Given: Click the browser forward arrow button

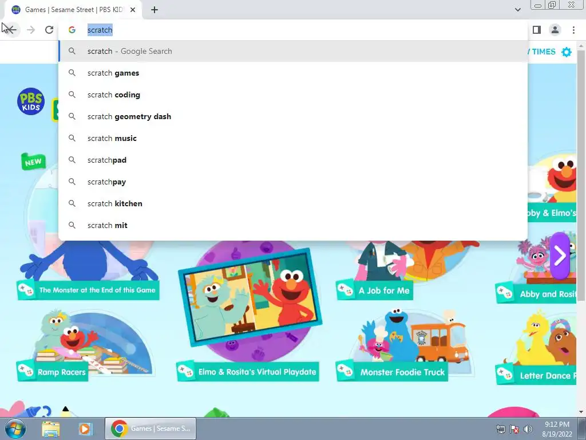Looking at the screenshot, I should (x=31, y=30).
